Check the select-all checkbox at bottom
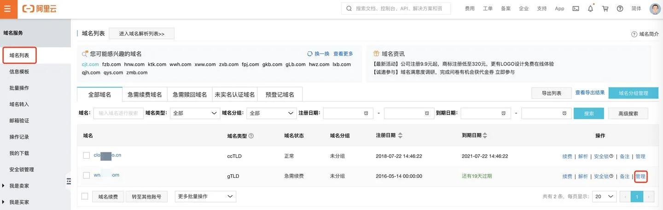 (x=85, y=196)
